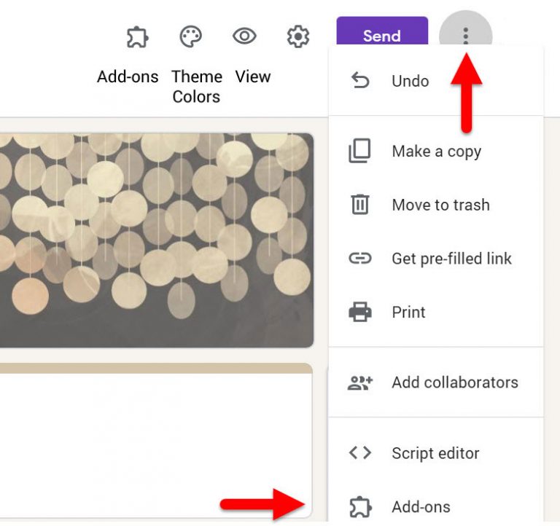
Task: Click the Theme Colors text label
Action: coord(197,87)
